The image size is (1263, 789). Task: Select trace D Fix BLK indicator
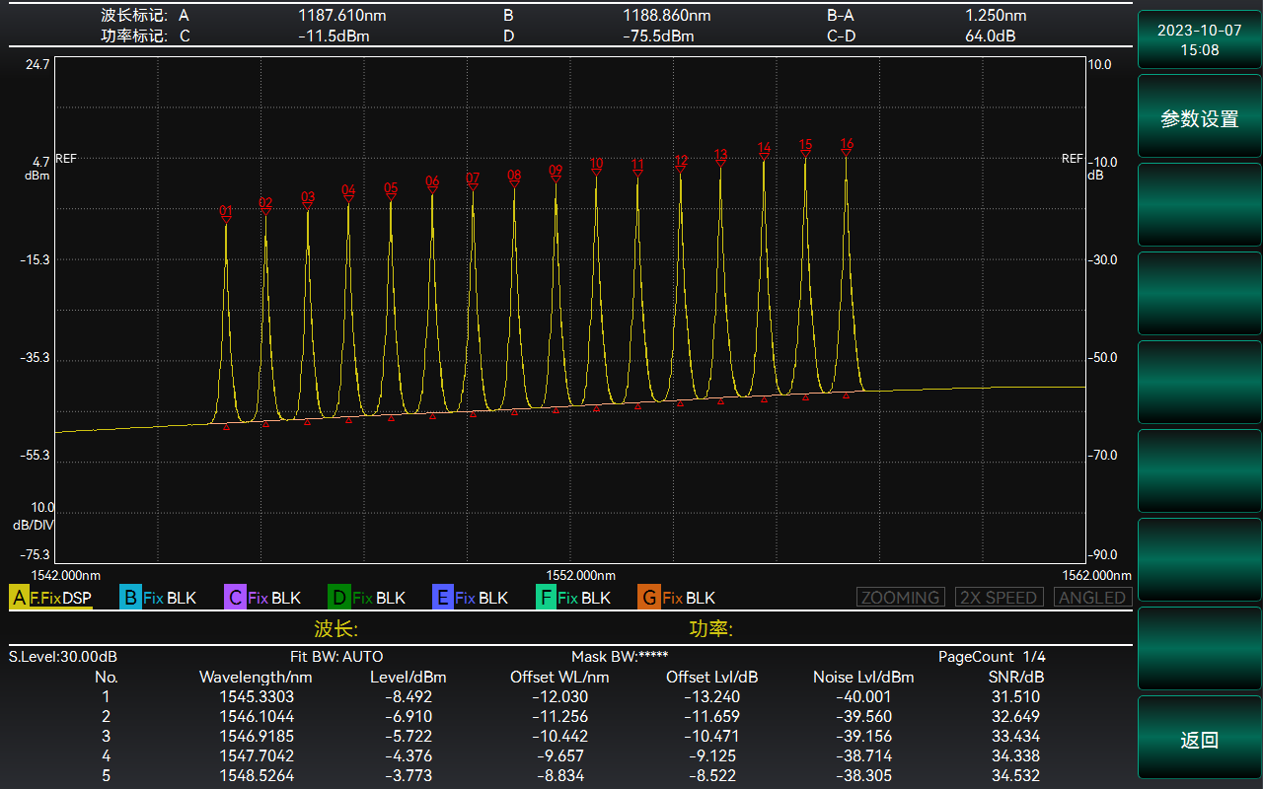(x=367, y=598)
